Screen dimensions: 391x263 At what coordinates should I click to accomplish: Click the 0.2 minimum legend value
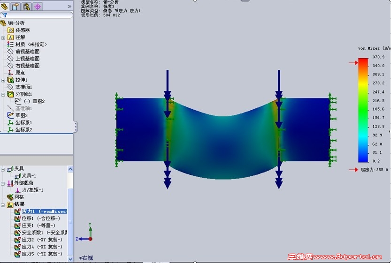coord(376,161)
